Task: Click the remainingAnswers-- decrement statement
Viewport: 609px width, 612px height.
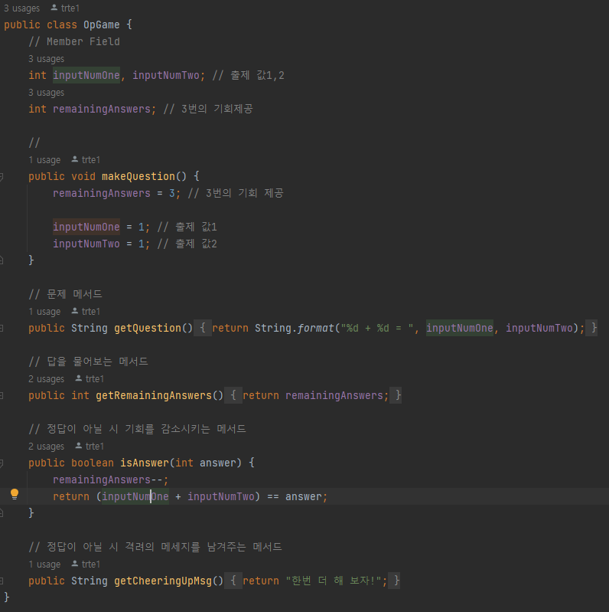Action: [110, 479]
